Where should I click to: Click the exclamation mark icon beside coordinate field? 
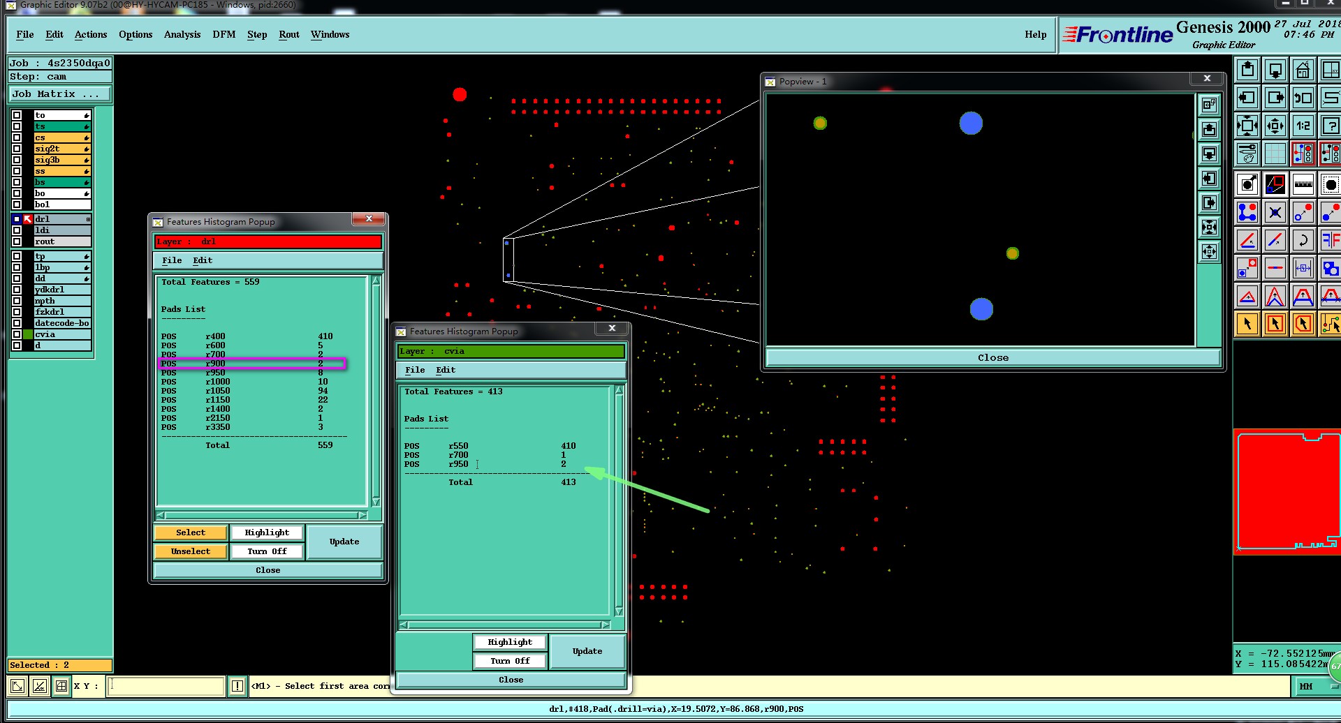[x=237, y=686]
